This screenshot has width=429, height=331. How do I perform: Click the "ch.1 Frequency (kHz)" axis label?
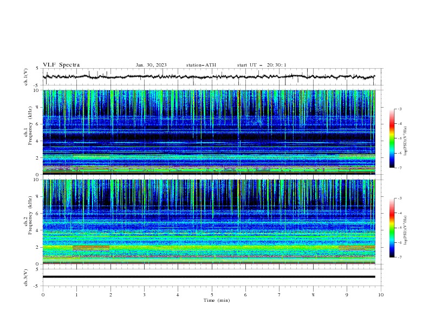28,124
